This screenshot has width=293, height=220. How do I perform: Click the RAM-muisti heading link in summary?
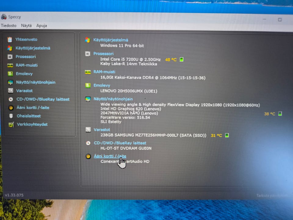click(x=104, y=72)
